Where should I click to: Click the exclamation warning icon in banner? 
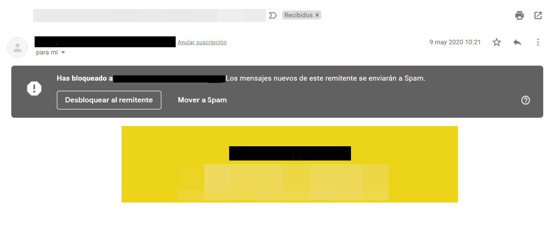34,88
